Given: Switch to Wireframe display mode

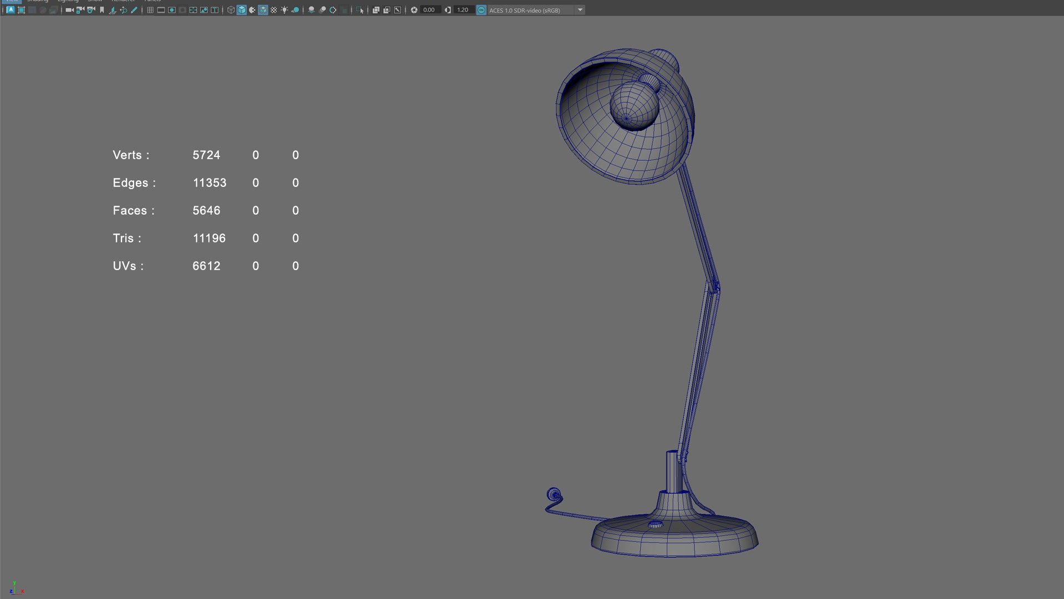Looking at the screenshot, I should tap(231, 10).
